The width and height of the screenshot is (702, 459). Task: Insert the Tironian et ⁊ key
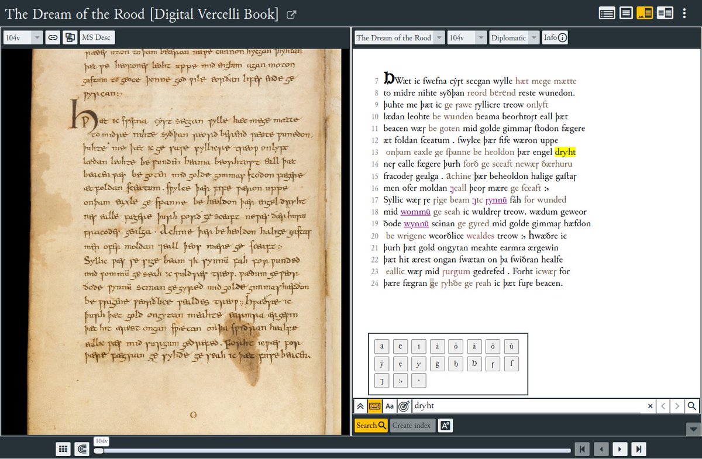coord(382,382)
